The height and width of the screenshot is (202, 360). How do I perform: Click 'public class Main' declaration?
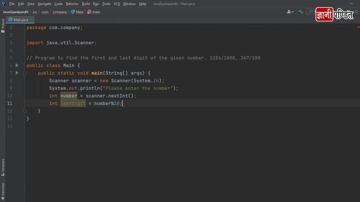coord(51,66)
